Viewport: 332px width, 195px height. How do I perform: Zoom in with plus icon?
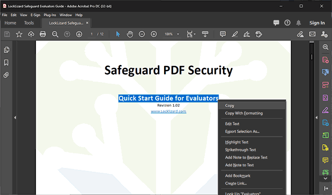point(154,34)
